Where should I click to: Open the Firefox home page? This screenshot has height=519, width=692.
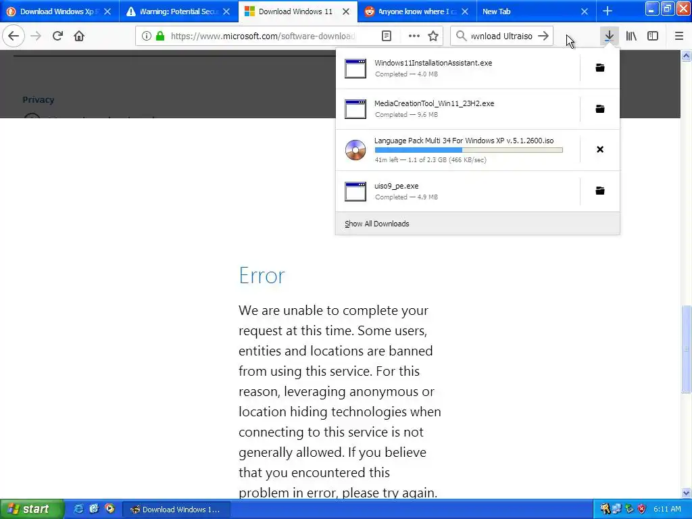click(79, 36)
